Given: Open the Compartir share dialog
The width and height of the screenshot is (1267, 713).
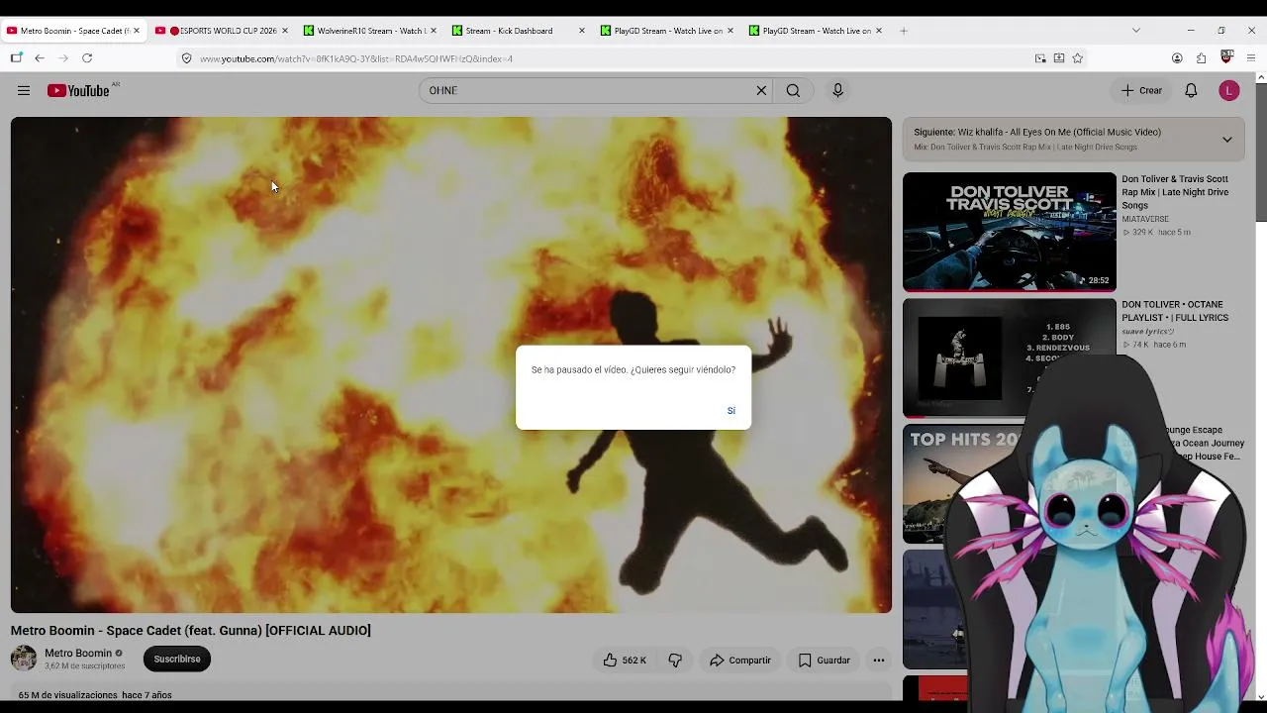Looking at the screenshot, I should tap(739, 661).
